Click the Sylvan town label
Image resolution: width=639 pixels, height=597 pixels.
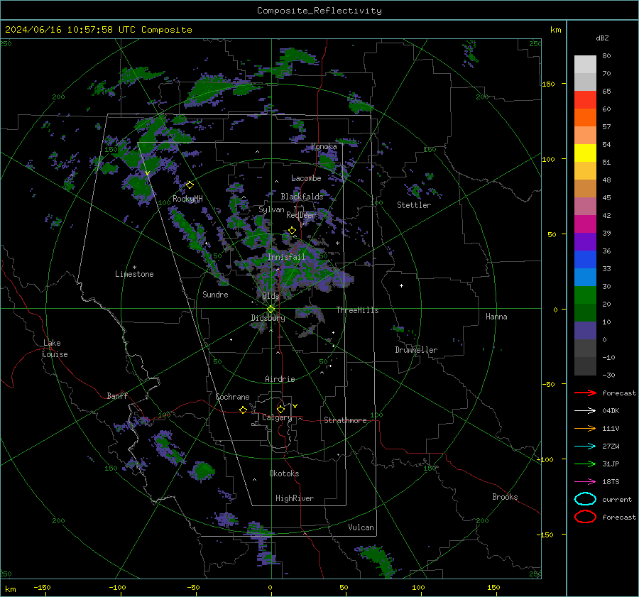271,209
